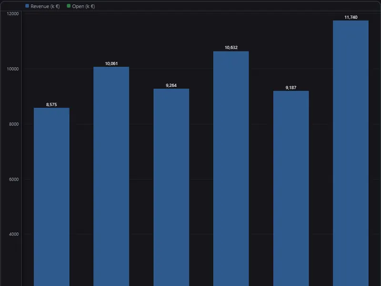This screenshot has width=381, height=286.
Task: Click the data label 9,264
Action: pyautogui.click(x=171, y=86)
